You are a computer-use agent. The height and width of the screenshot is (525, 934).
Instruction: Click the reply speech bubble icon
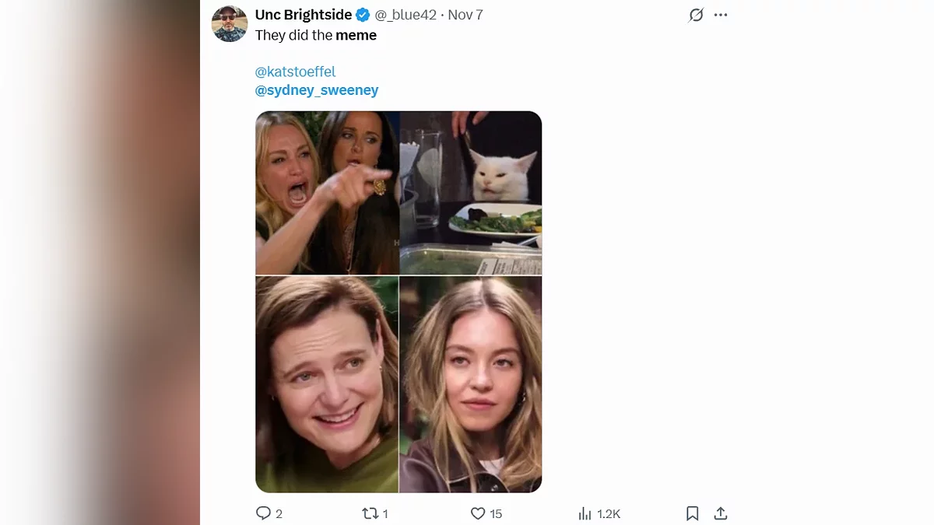click(x=263, y=513)
